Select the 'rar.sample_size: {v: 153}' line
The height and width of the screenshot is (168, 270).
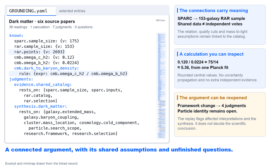44,47
